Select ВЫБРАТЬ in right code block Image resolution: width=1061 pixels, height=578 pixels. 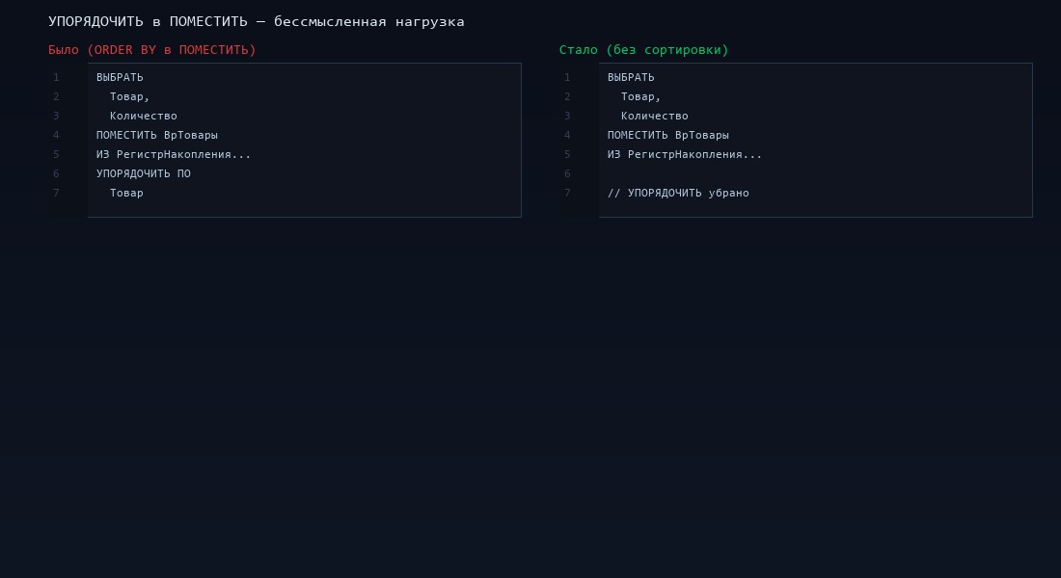point(629,77)
